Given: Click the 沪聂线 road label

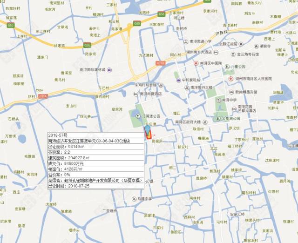Looking at the screenshot, I should [x=222, y=33].
